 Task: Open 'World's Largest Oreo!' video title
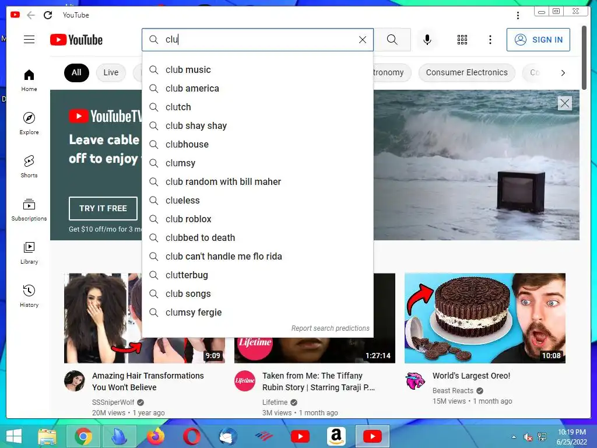tap(471, 376)
